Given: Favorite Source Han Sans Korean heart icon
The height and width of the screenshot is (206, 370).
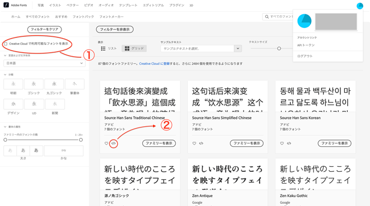Looking at the screenshot, I should [282, 143].
